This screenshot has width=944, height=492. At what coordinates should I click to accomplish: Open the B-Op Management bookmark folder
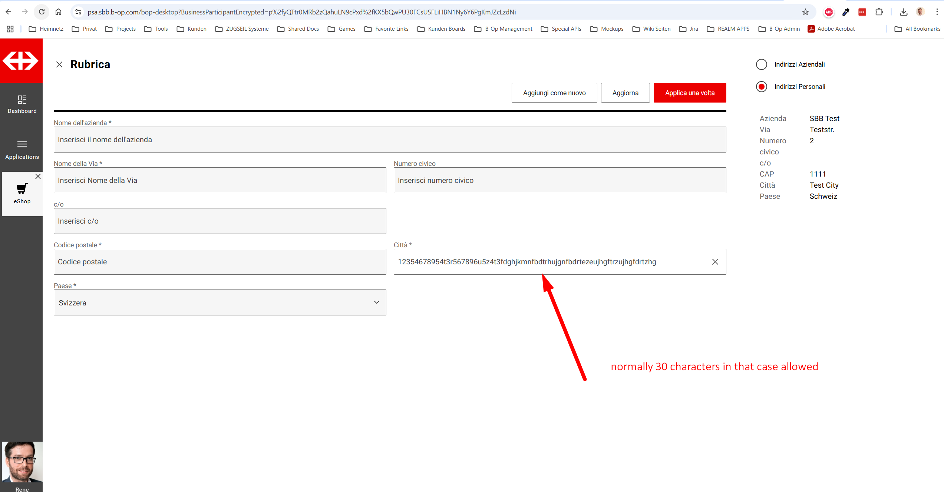click(503, 29)
